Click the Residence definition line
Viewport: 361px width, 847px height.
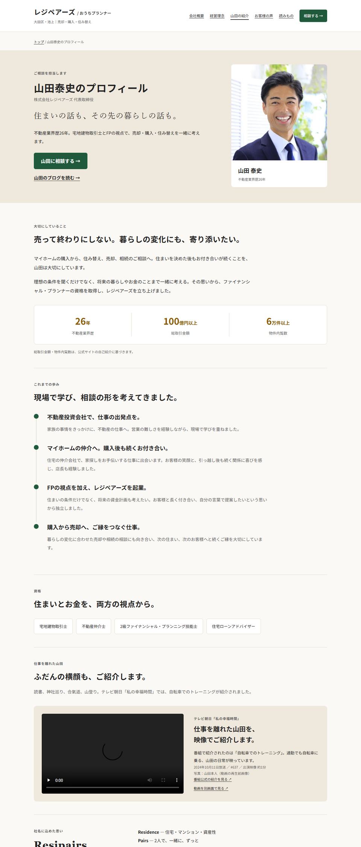point(177,832)
